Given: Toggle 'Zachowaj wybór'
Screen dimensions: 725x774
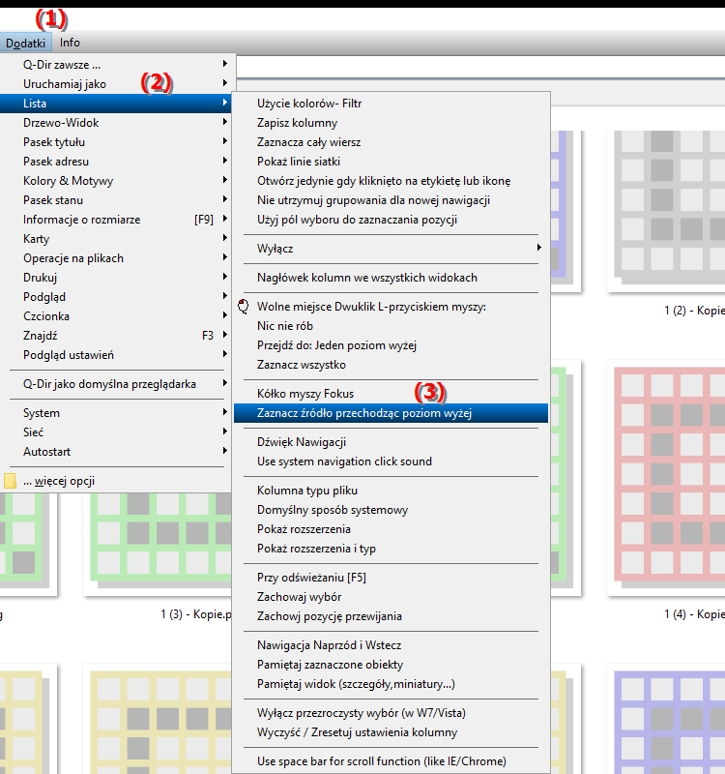Looking at the screenshot, I should pyautogui.click(x=391, y=597).
